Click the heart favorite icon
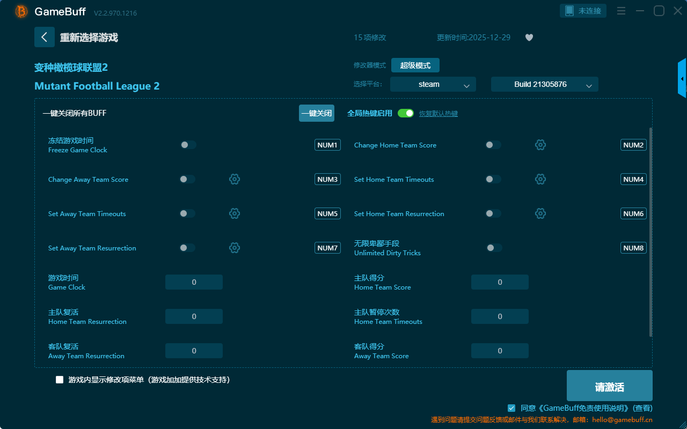The height and width of the screenshot is (429, 687). 529,38
